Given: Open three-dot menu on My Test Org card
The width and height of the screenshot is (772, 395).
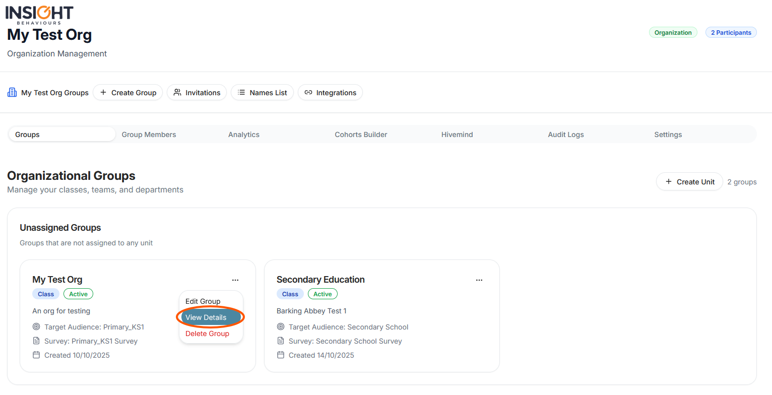Looking at the screenshot, I should point(235,280).
